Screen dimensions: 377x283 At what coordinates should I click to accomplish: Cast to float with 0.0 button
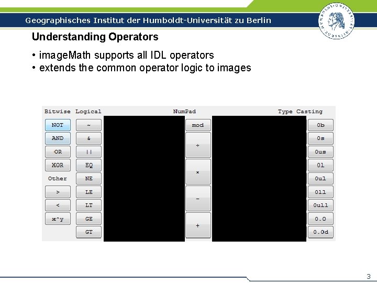321,219
